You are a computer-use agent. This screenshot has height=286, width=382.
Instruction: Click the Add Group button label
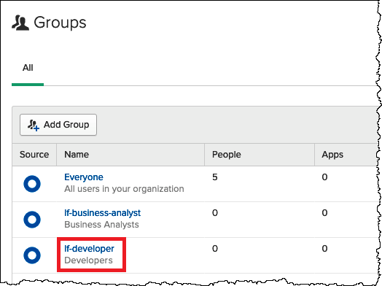click(x=66, y=125)
